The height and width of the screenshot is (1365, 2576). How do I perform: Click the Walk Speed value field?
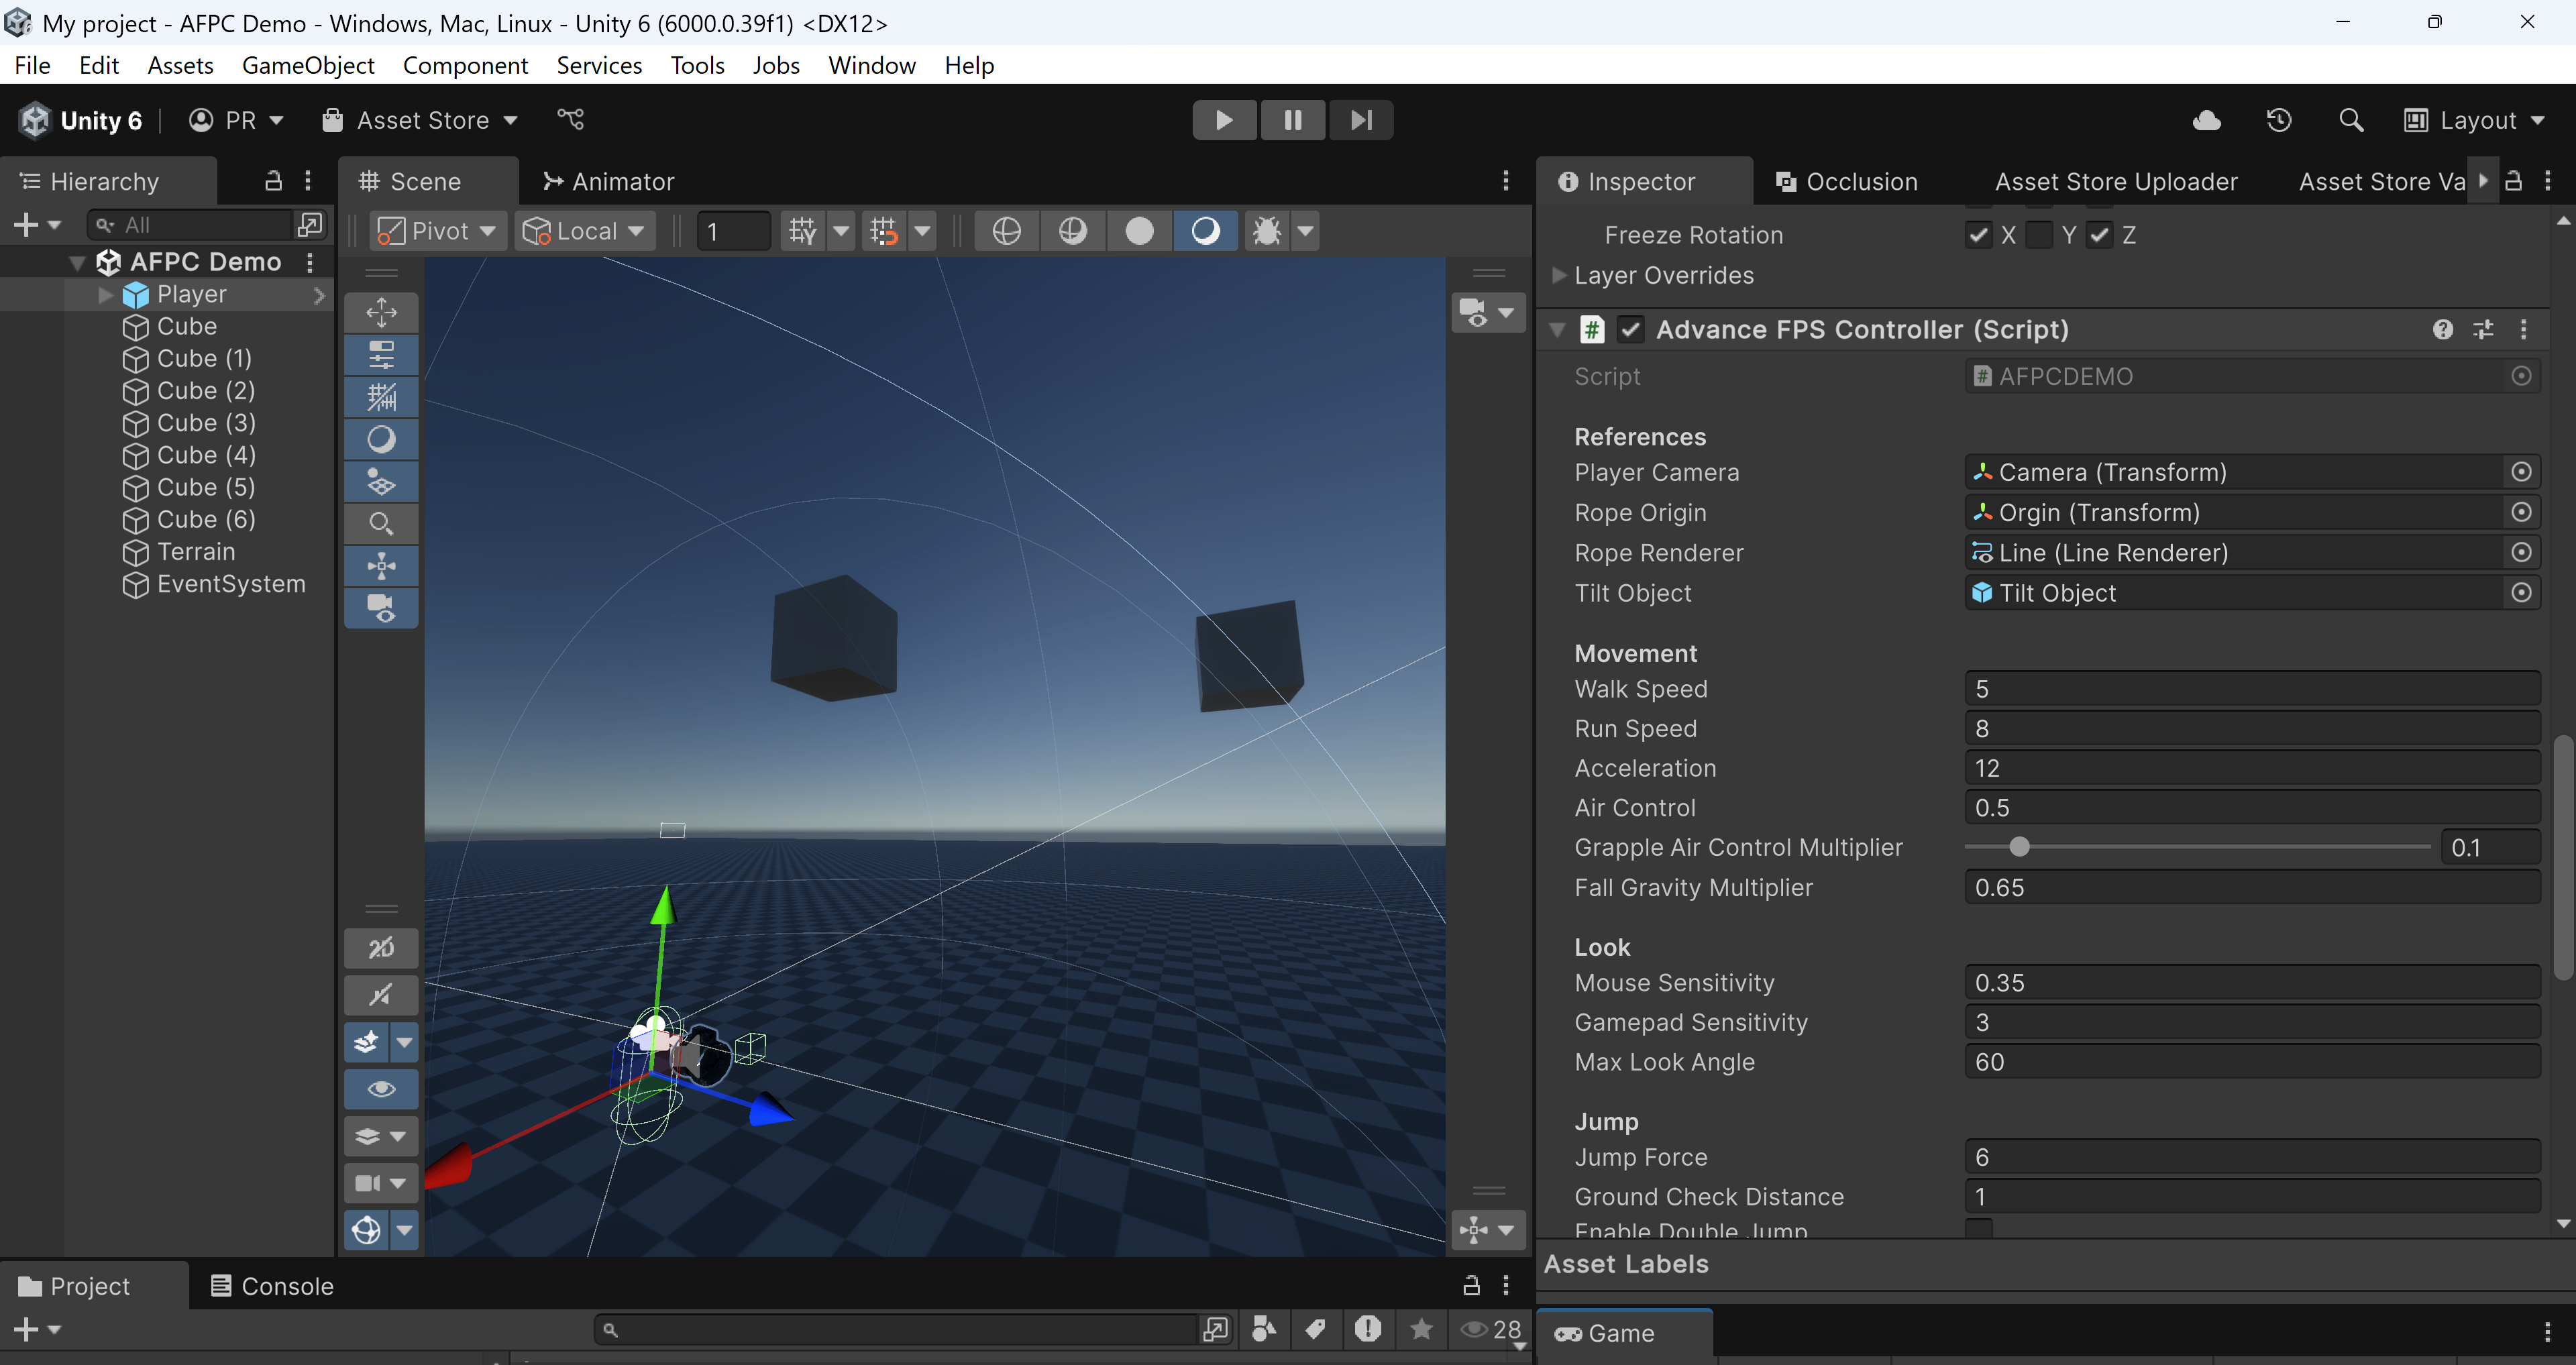(2252, 689)
